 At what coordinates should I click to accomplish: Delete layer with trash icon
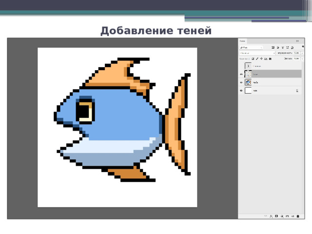point(298,216)
